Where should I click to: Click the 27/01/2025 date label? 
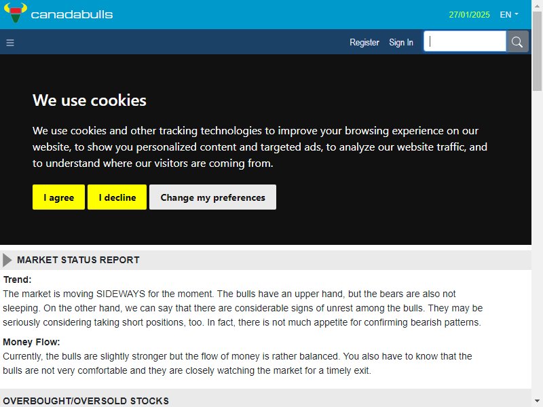(469, 14)
